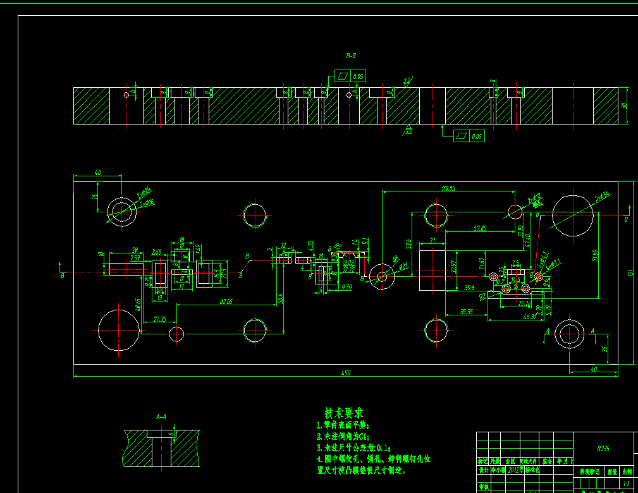Click the B-B section view title
This screenshot has height=493, width=638.
point(351,56)
